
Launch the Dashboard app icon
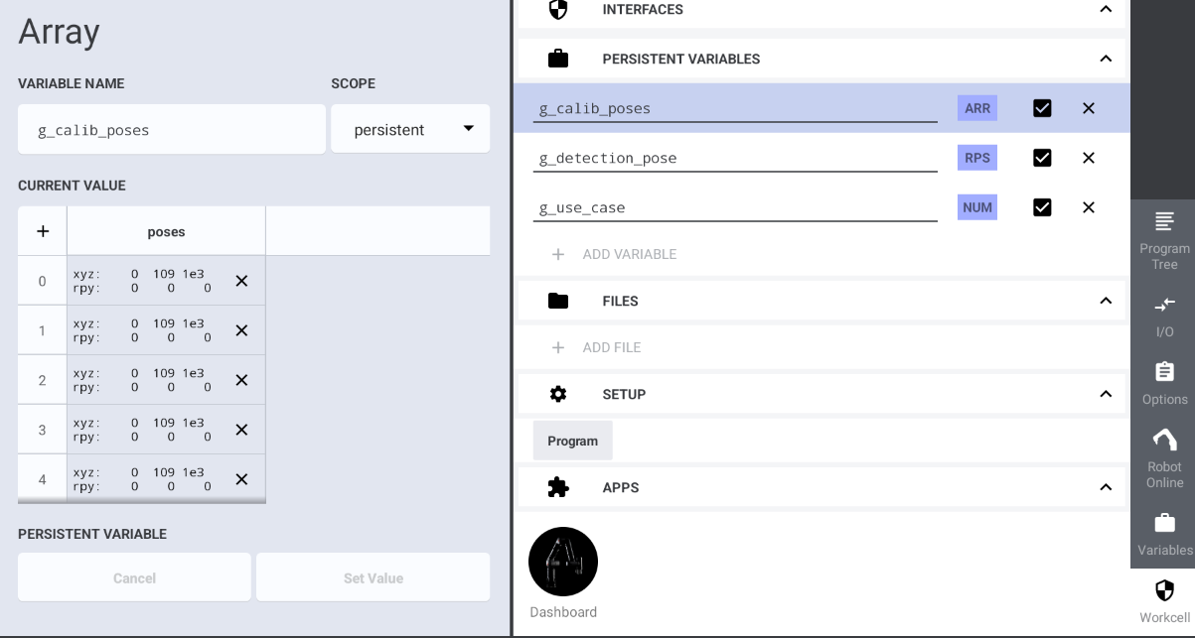tap(563, 563)
